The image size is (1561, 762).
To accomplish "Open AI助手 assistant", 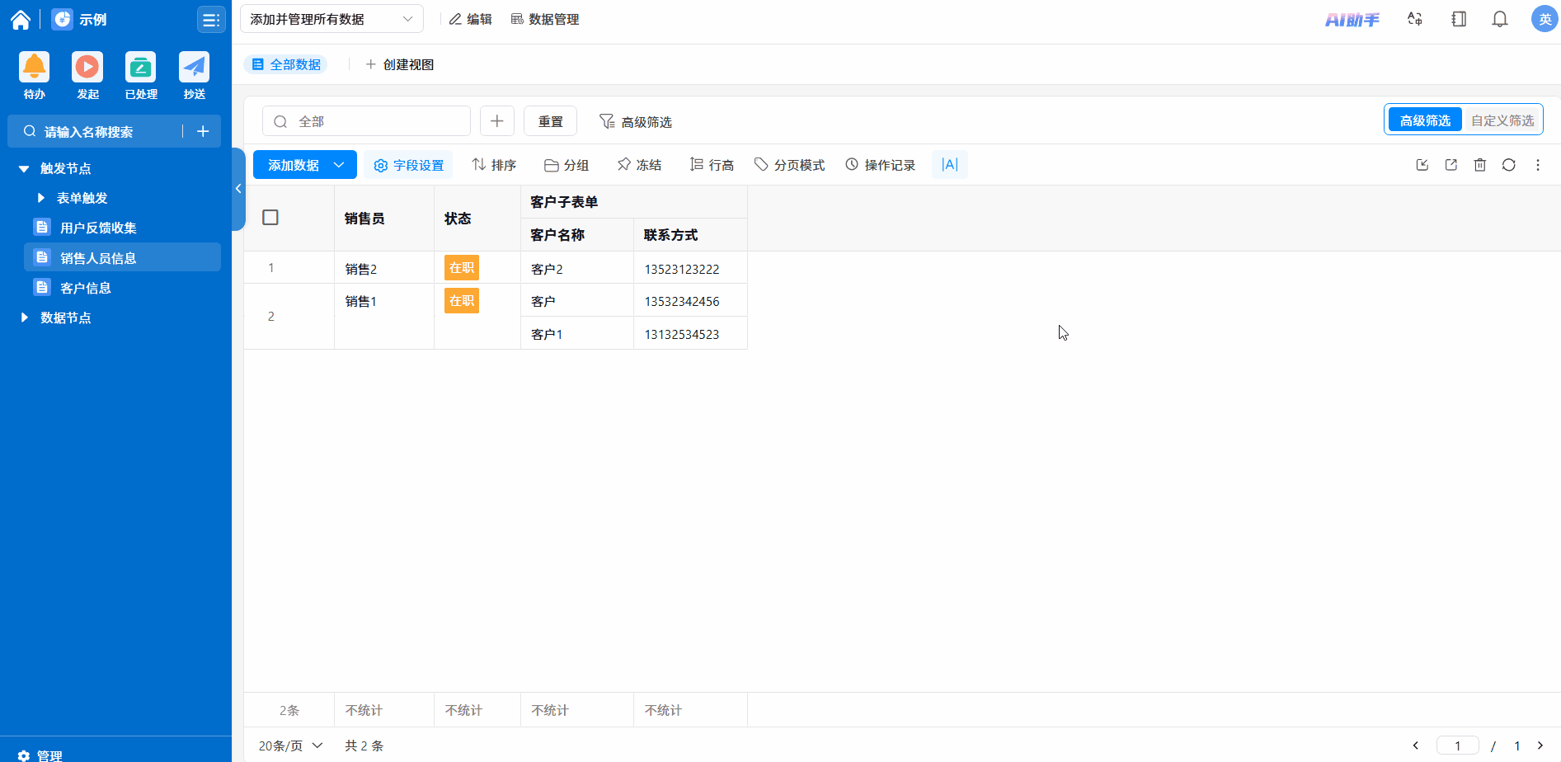I will pyautogui.click(x=1352, y=20).
